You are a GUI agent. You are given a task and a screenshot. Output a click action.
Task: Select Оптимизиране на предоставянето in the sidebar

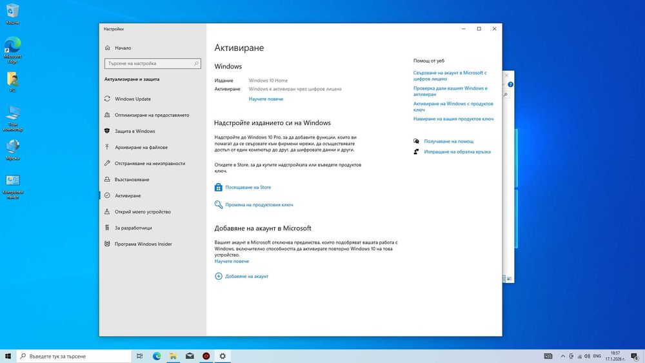pyautogui.click(x=152, y=115)
